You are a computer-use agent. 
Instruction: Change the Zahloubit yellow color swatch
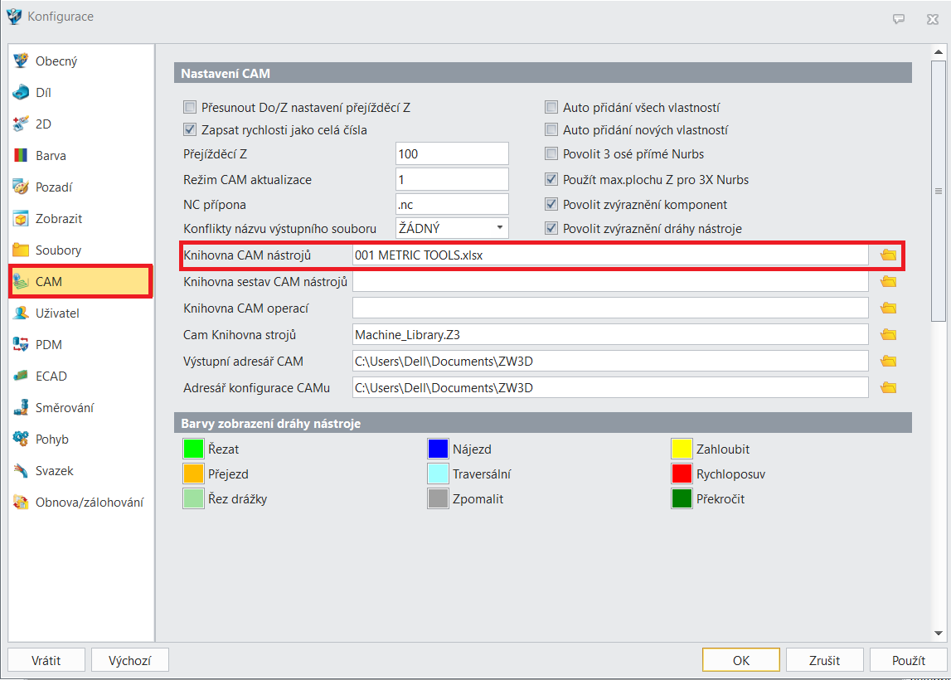click(x=682, y=449)
